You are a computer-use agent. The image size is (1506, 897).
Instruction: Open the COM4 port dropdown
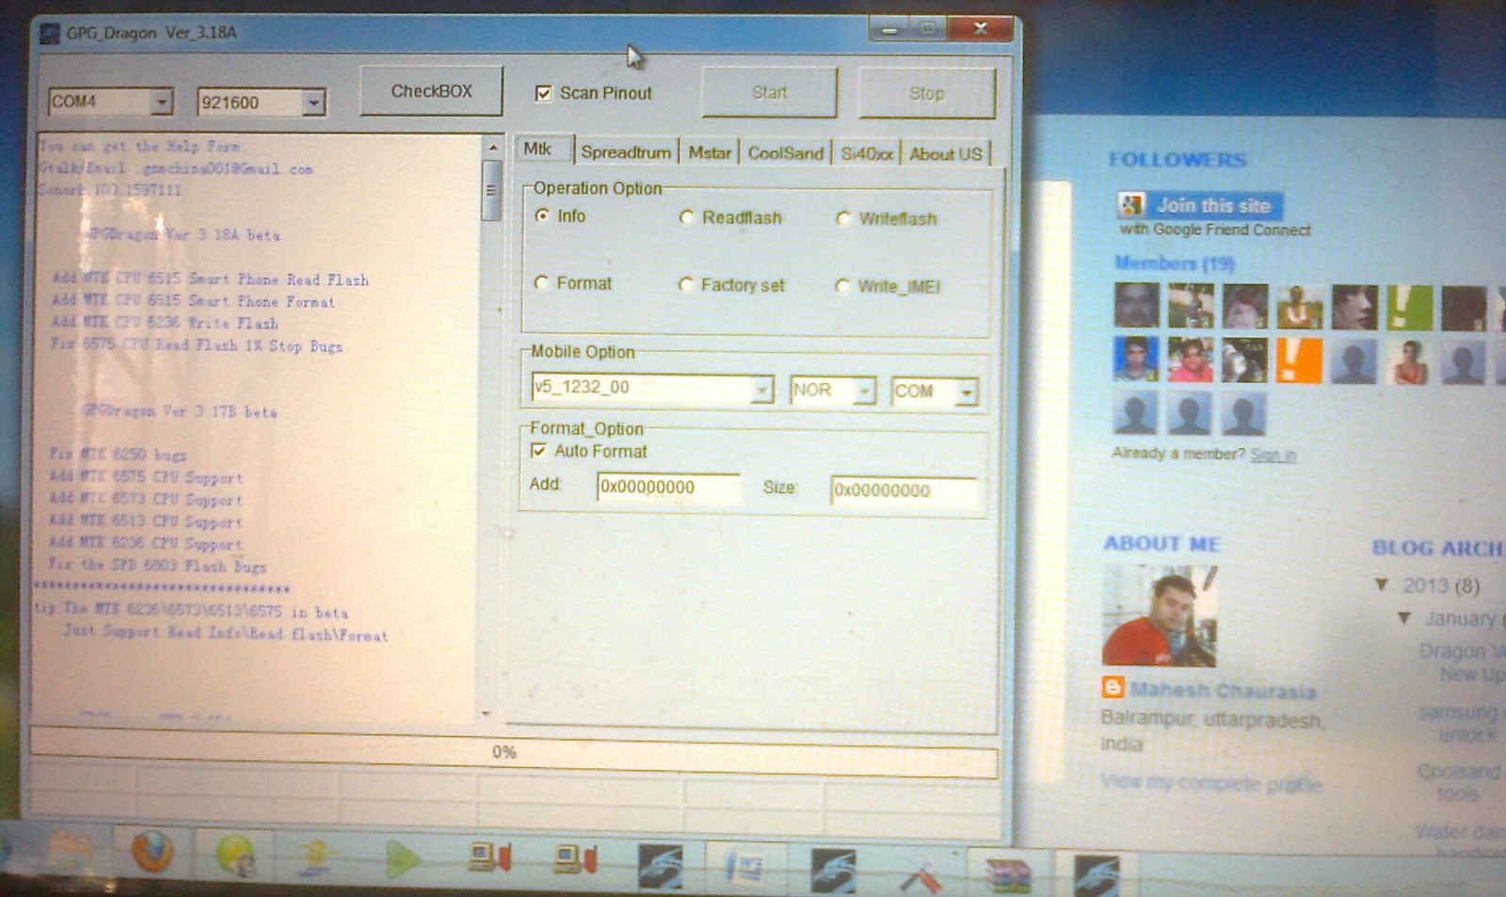pos(163,102)
